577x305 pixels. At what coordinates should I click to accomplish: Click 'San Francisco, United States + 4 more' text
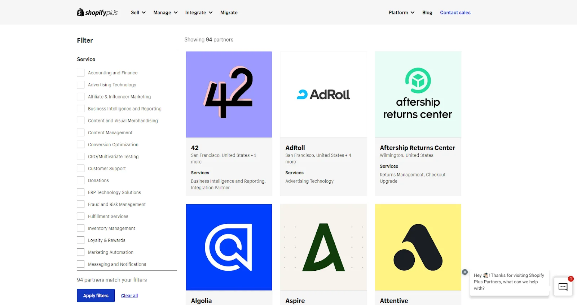point(318,158)
